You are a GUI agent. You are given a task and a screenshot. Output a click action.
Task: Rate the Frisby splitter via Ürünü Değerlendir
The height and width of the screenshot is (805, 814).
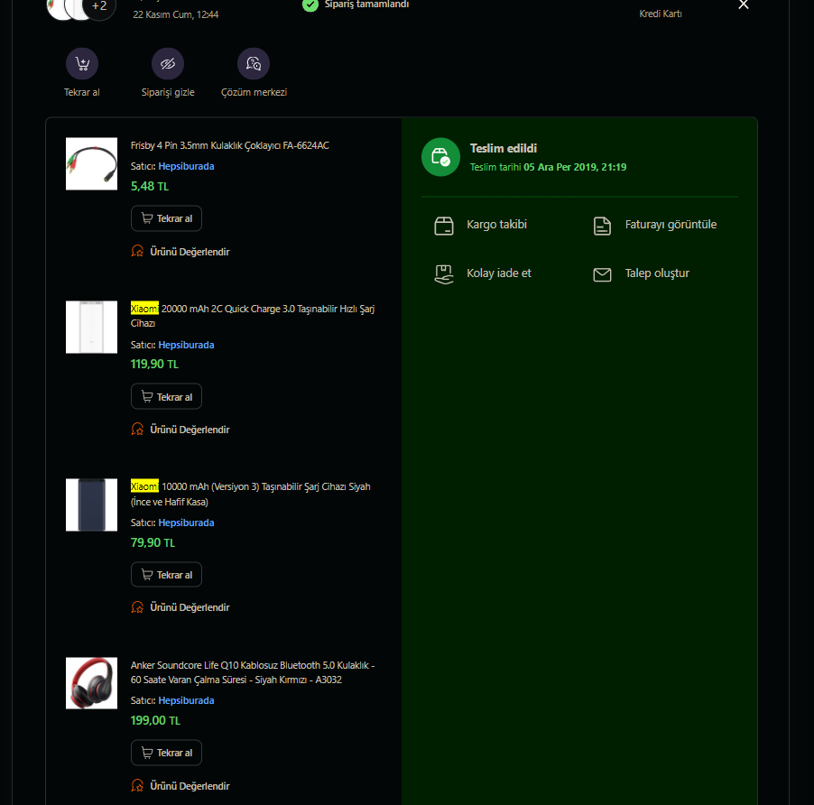click(x=180, y=252)
